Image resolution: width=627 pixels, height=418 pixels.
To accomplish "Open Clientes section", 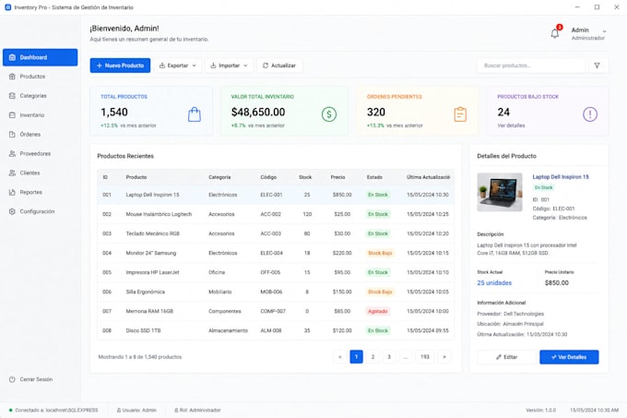I will pyautogui.click(x=40, y=173).
